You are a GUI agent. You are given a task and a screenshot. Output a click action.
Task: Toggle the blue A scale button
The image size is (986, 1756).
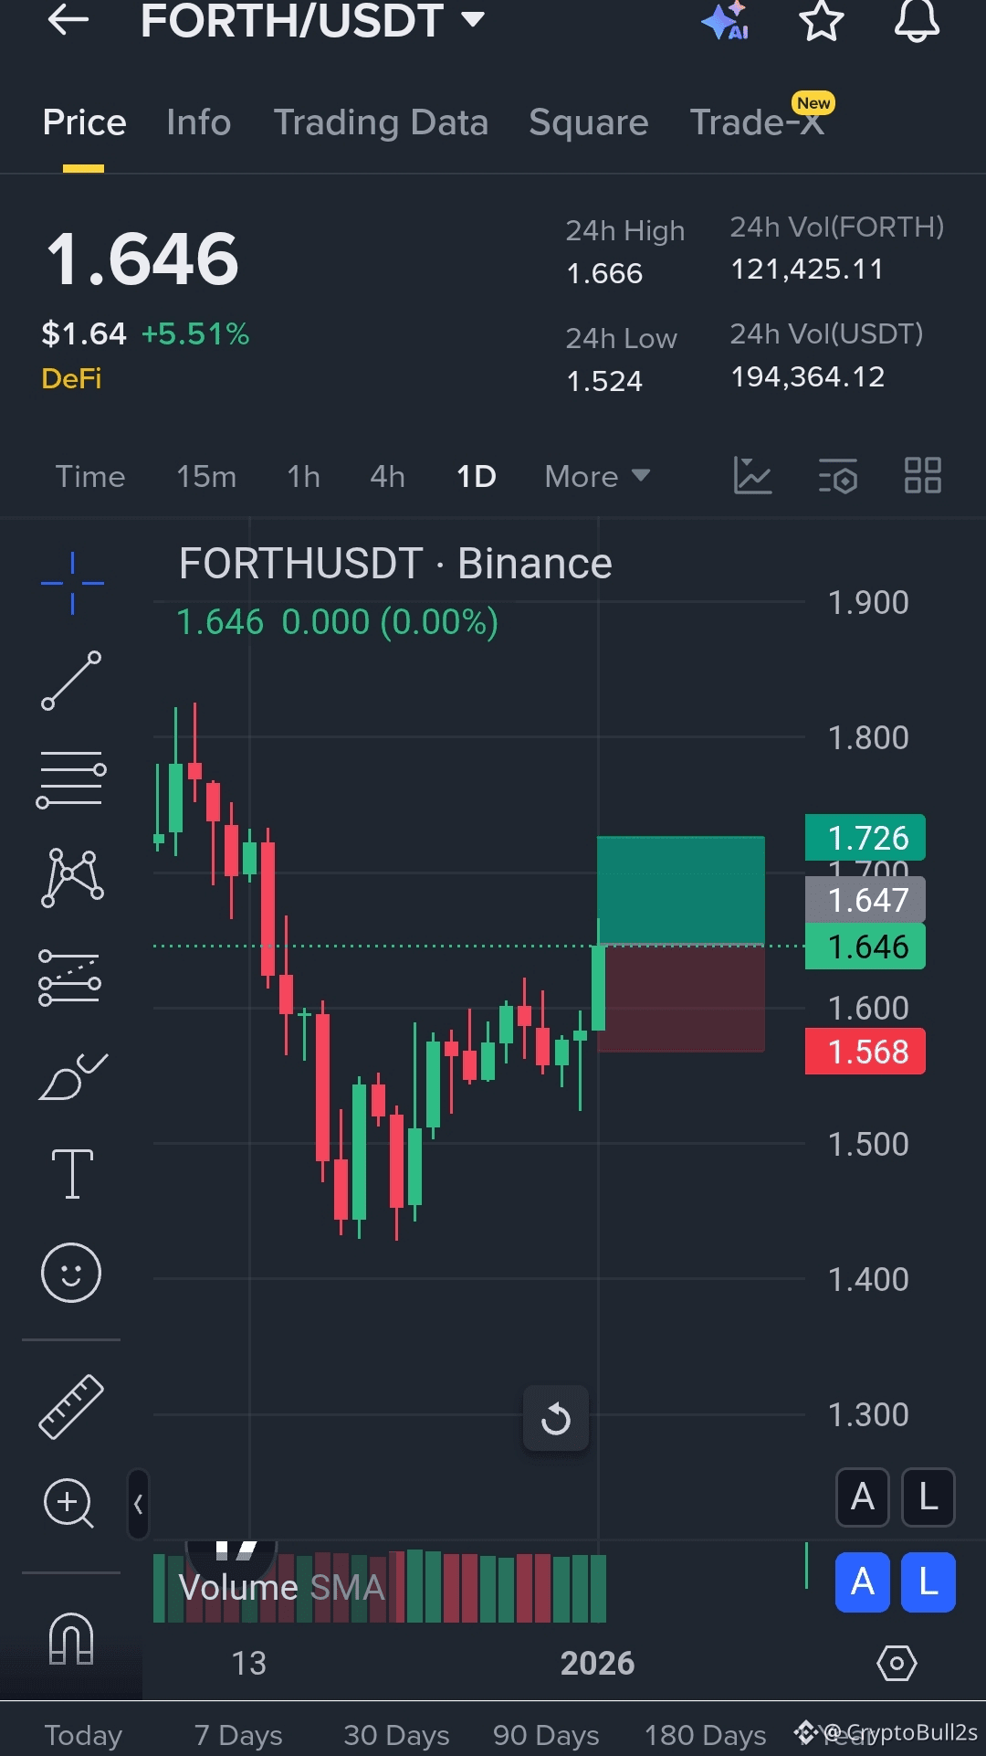pos(863,1582)
